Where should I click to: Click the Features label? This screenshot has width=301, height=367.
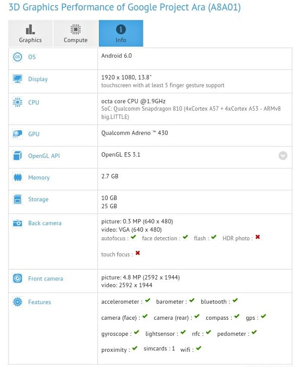(x=40, y=302)
